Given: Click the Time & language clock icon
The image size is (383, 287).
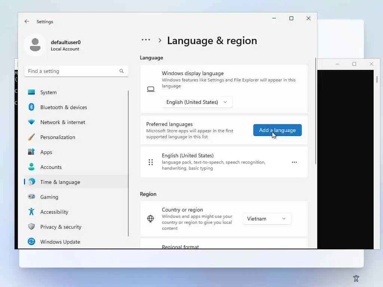Looking at the screenshot, I should [31, 182].
